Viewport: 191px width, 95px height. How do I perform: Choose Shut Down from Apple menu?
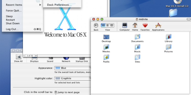22,23
